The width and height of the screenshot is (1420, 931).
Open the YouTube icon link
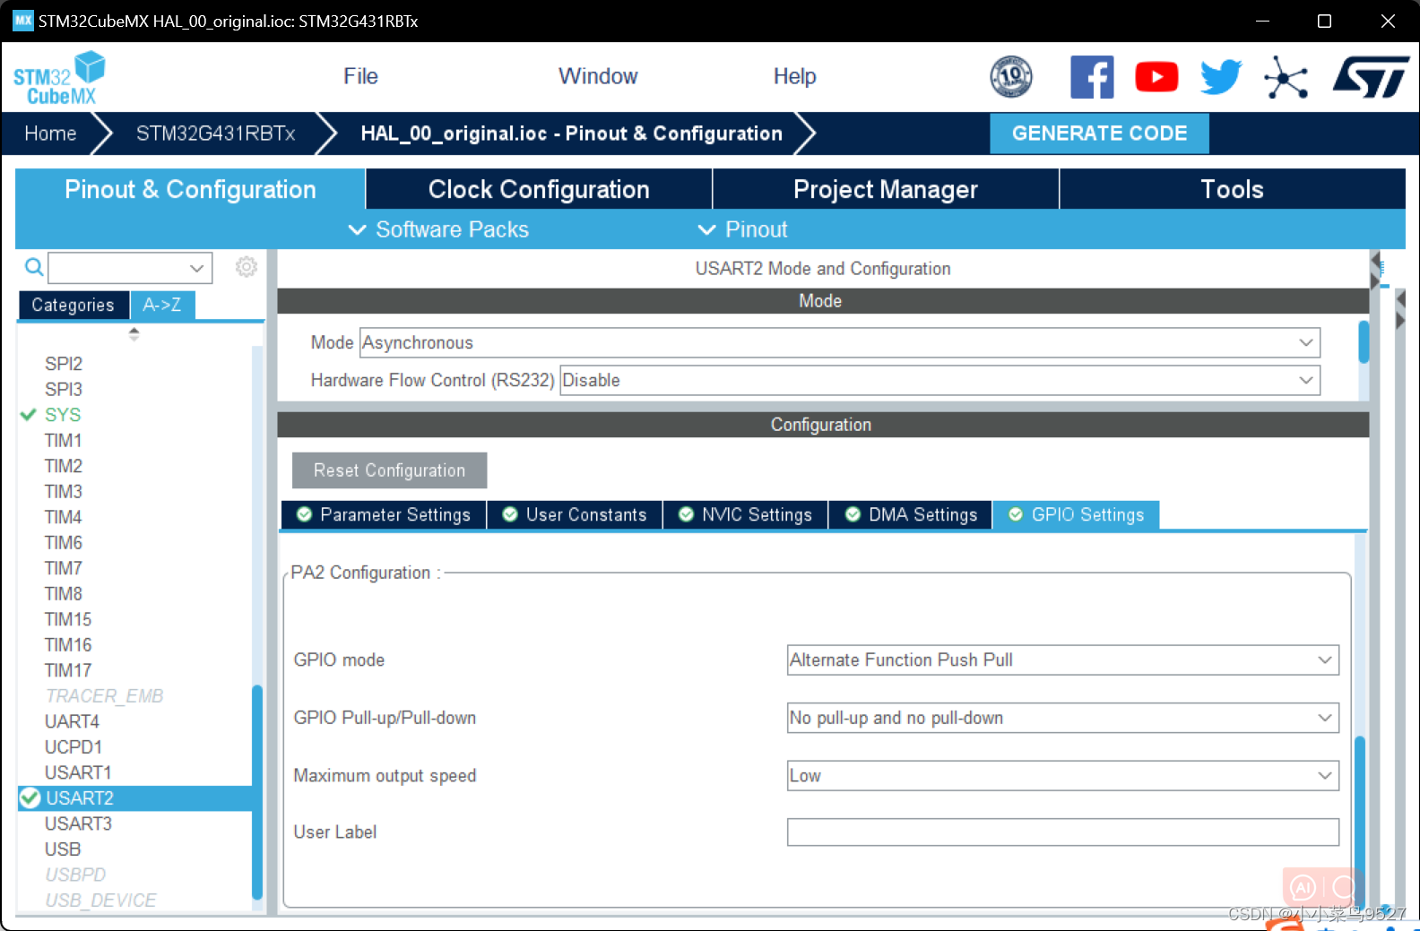click(x=1156, y=77)
